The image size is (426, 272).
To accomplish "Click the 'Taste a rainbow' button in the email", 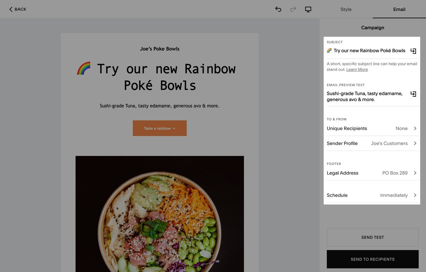I will [x=159, y=128].
